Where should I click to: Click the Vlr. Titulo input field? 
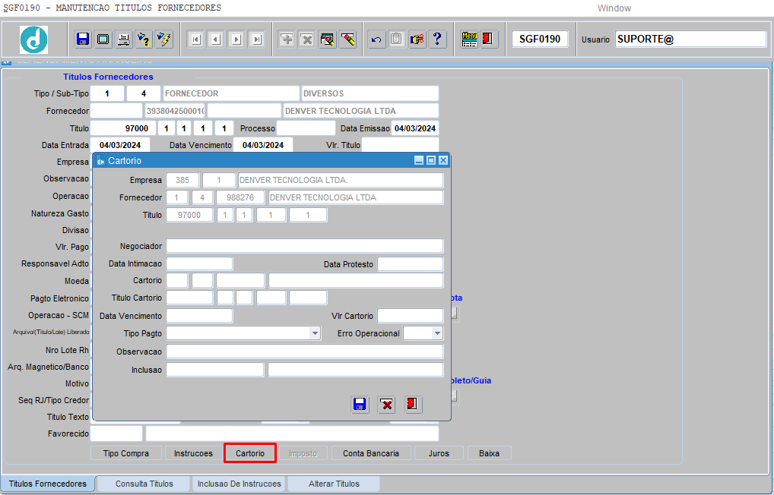tap(400, 145)
